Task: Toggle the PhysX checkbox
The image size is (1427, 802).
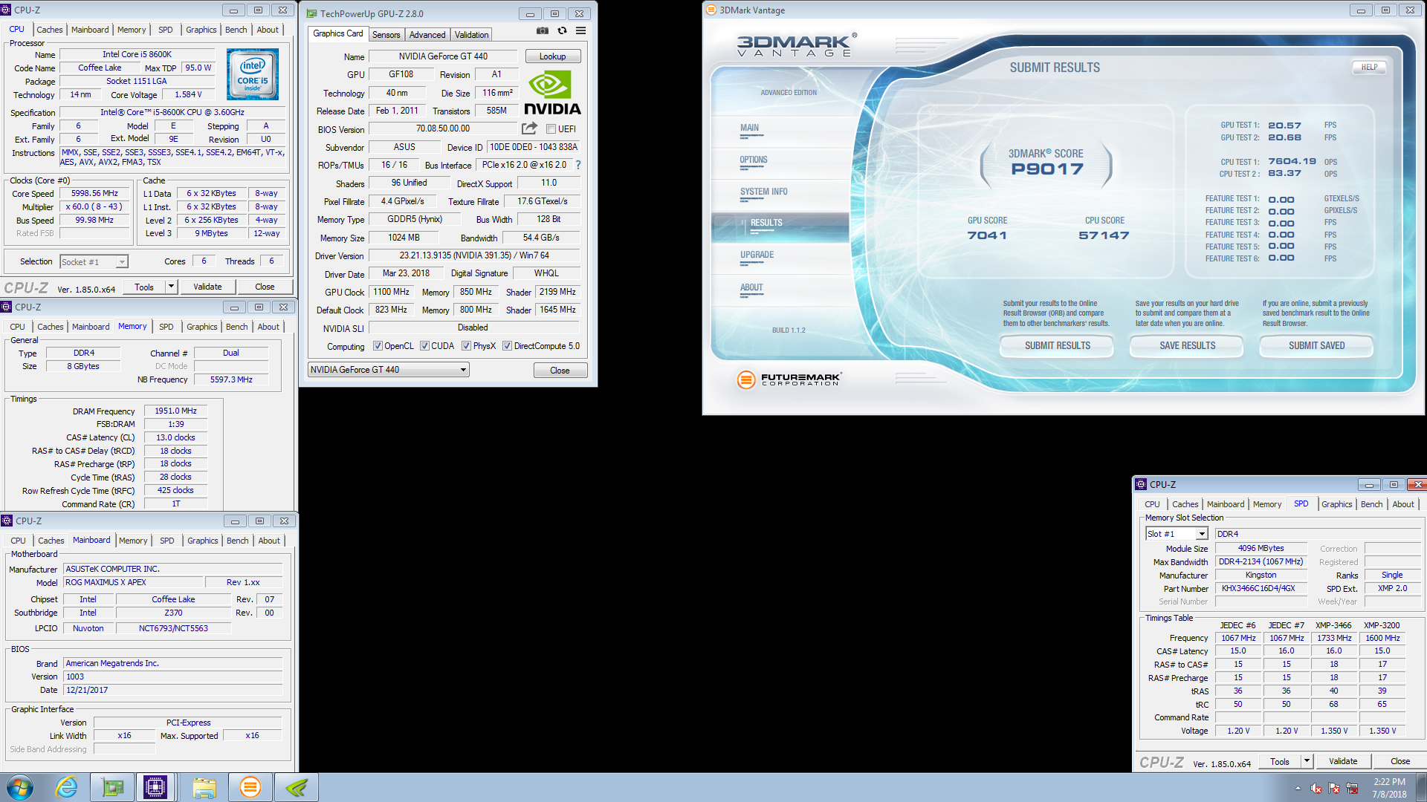Action: pos(466,346)
